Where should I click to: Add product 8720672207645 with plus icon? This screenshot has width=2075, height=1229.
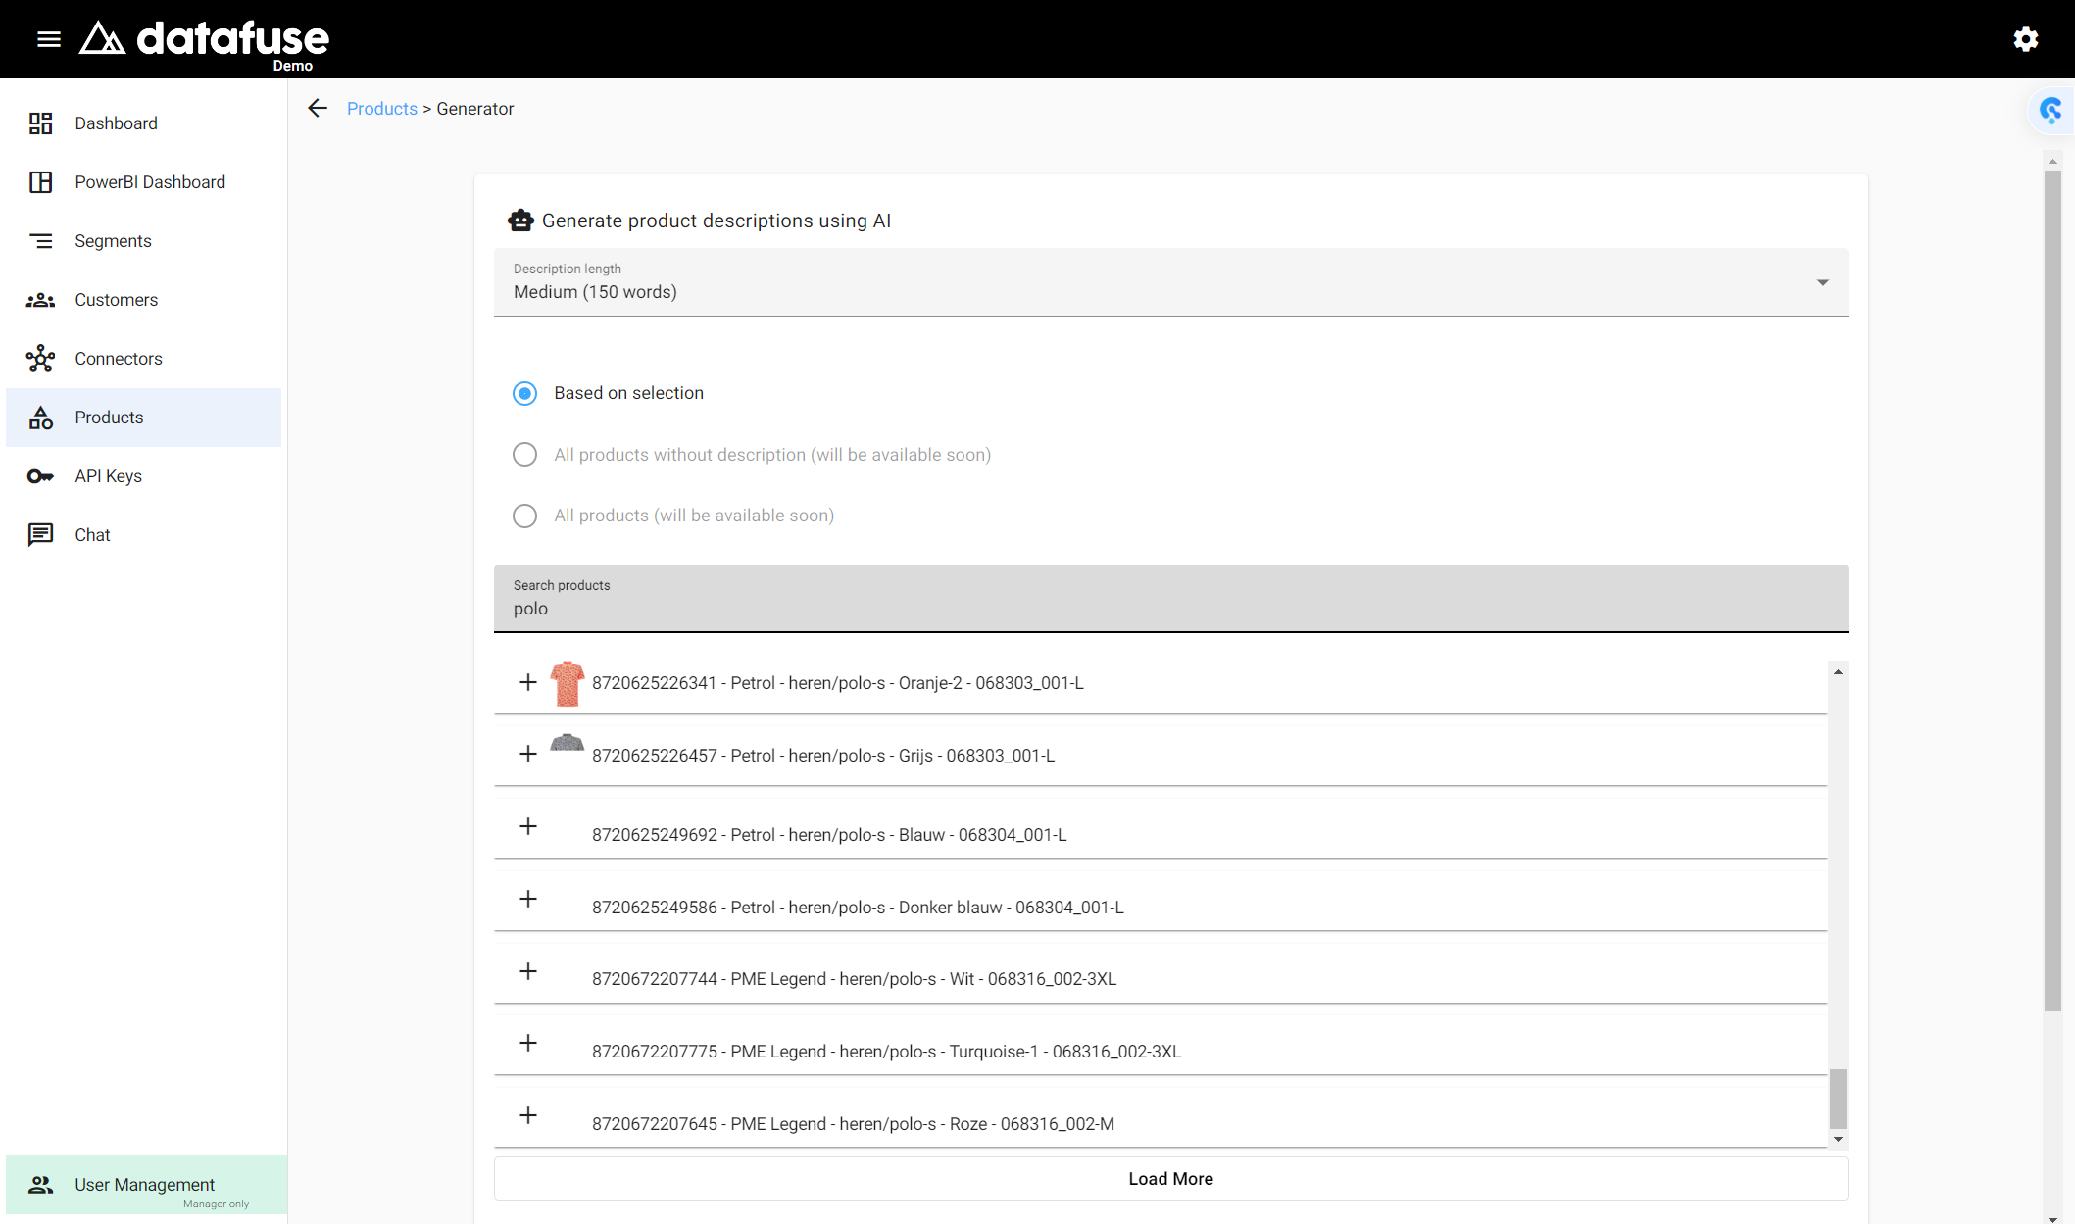(528, 1115)
